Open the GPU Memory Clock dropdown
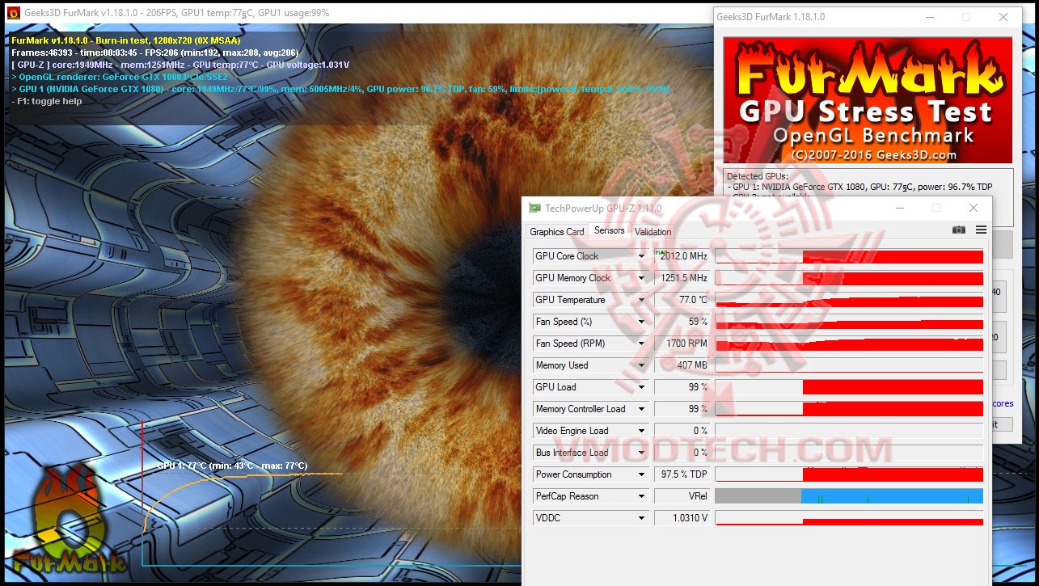This screenshot has width=1039, height=586. click(641, 278)
